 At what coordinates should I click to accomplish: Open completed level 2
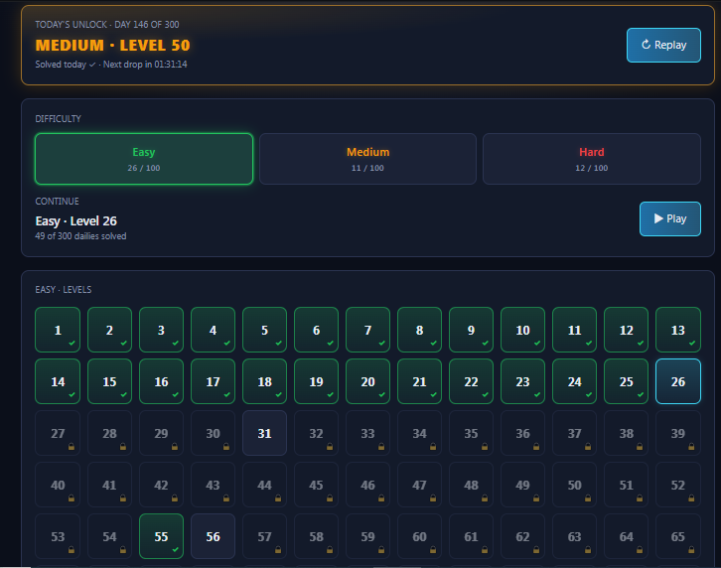[x=109, y=330]
